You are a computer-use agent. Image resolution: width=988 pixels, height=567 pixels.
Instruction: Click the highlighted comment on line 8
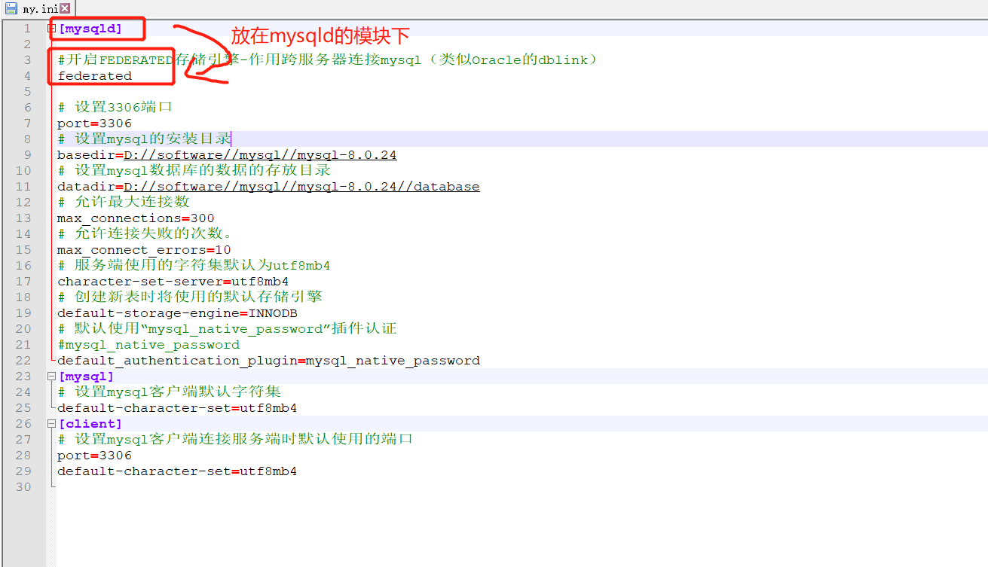(143, 139)
